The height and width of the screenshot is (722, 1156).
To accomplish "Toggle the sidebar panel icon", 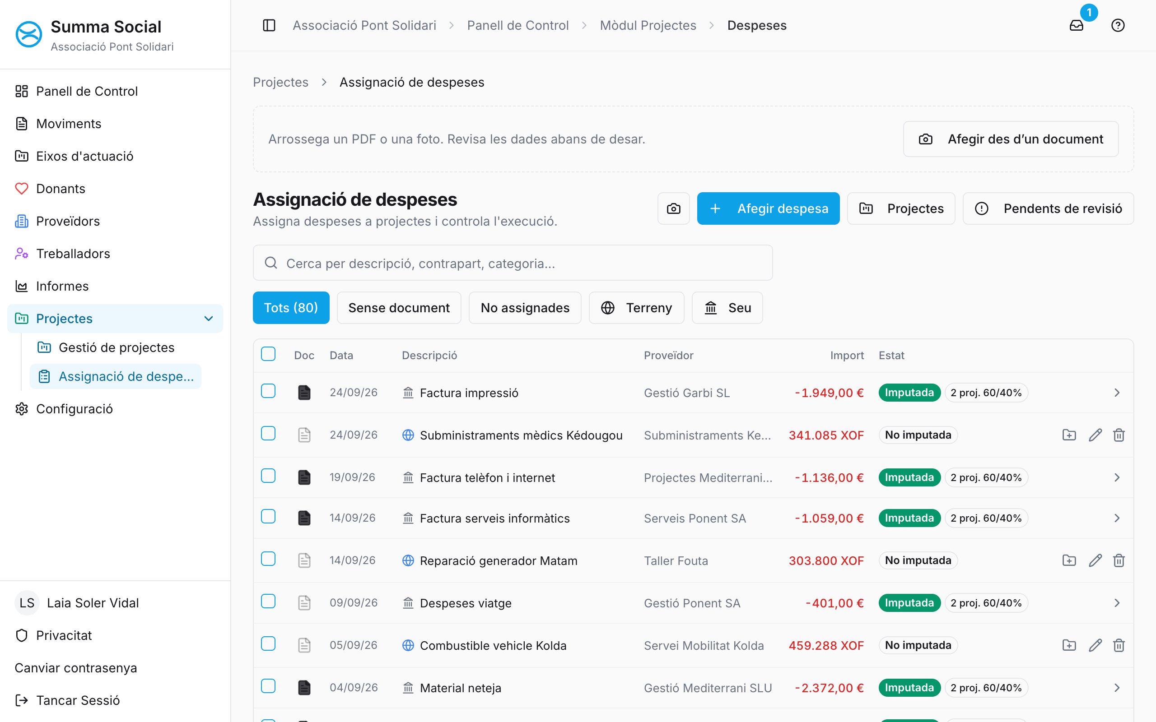I will (x=269, y=25).
